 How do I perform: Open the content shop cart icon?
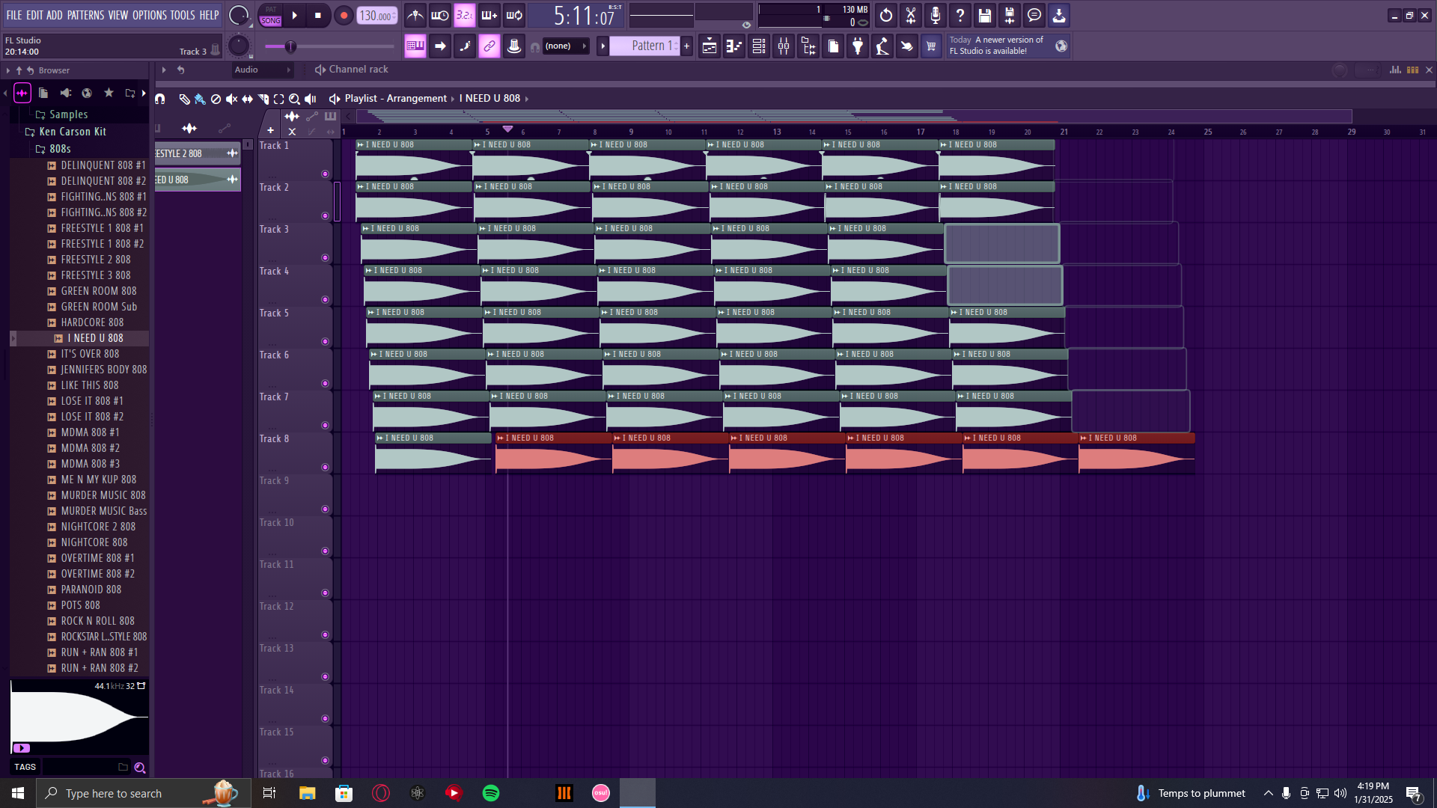tap(931, 46)
